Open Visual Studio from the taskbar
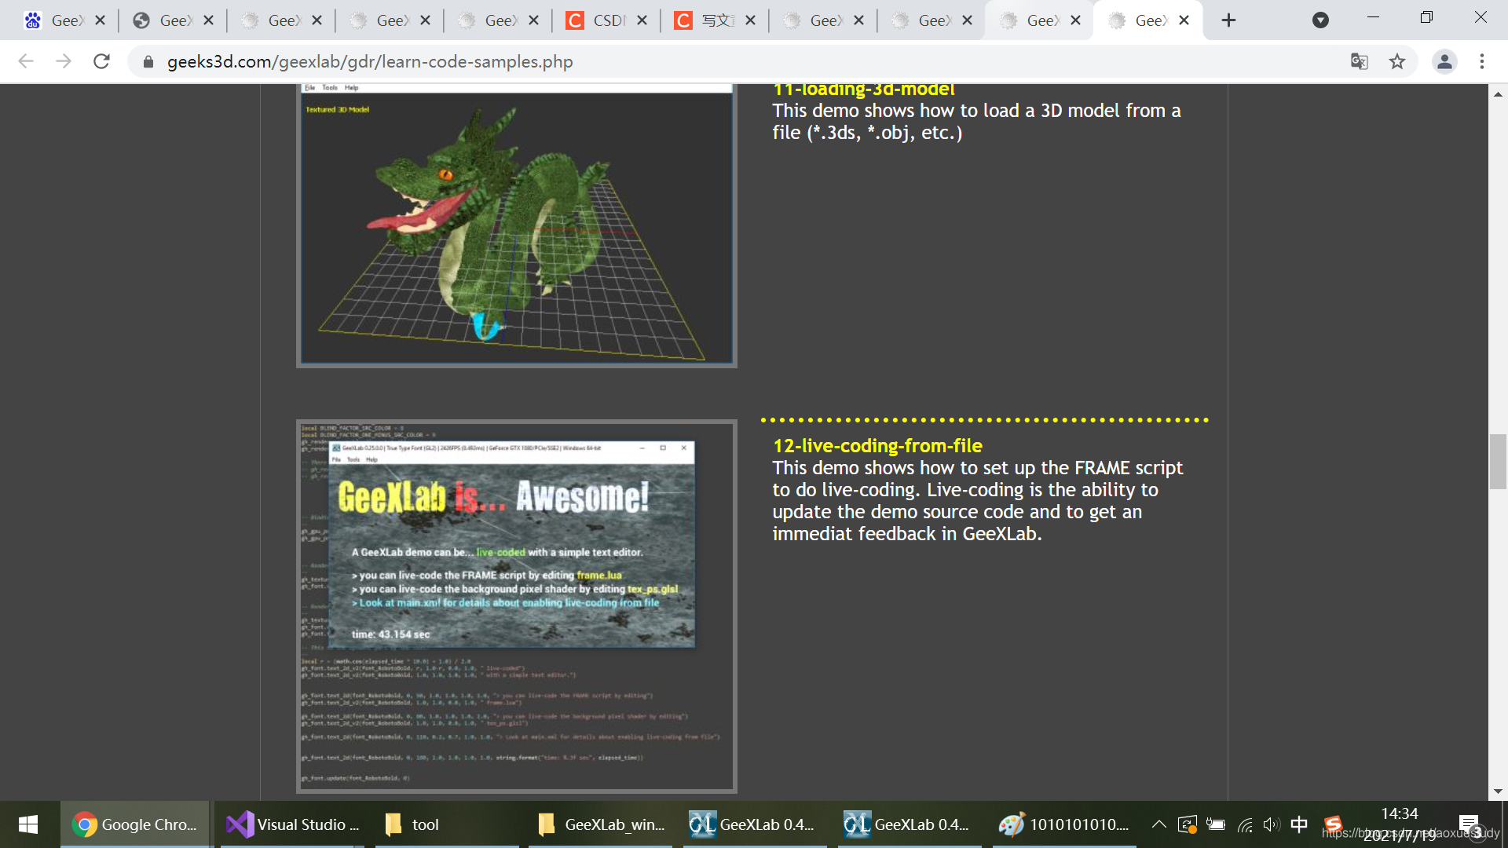The width and height of the screenshot is (1508, 848). [293, 824]
